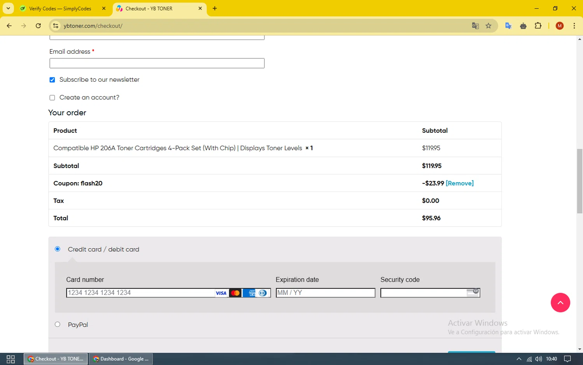
Task: Show hidden system tray icons
Action: pyautogui.click(x=519, y=359)
